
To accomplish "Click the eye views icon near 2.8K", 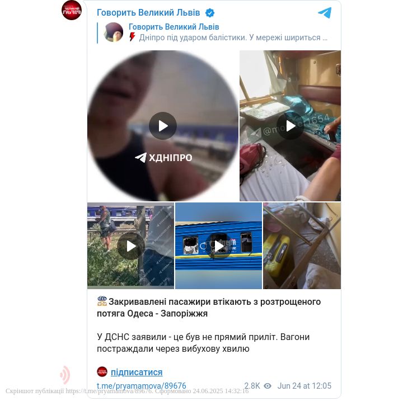I will (x=268, y=386).
